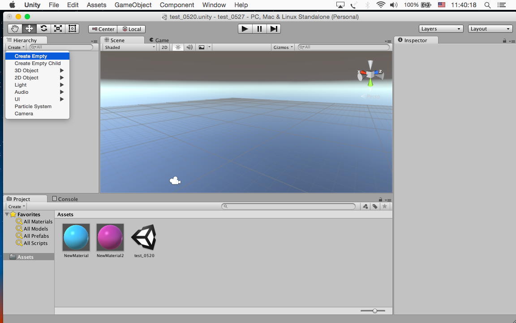Open Spotlight search icon
The height and width of the screenshot is (323, 516).
(x=488, y=5)
